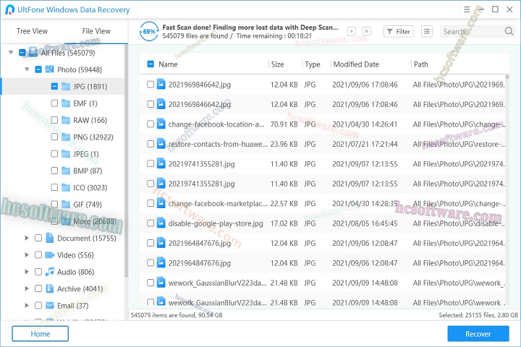Click image icon of restore-contacts-from-huawei file
The height and width of the screenshot is (347, 521).
[x=161, y=144]
